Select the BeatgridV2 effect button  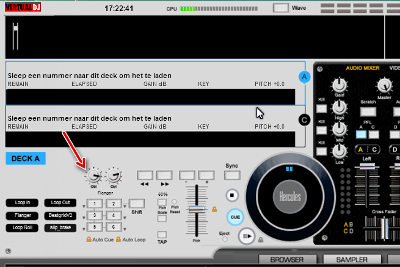(x=60, y=215)
